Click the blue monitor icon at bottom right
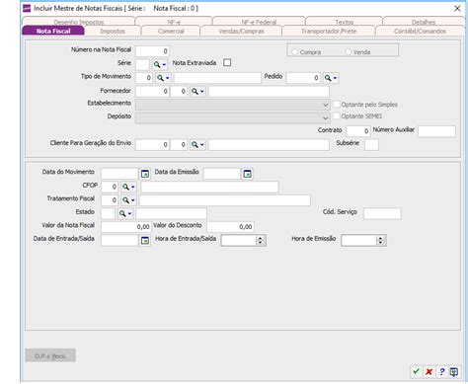Image resolution: width=468 pixels, height=384 pixels. coord(454,372)
